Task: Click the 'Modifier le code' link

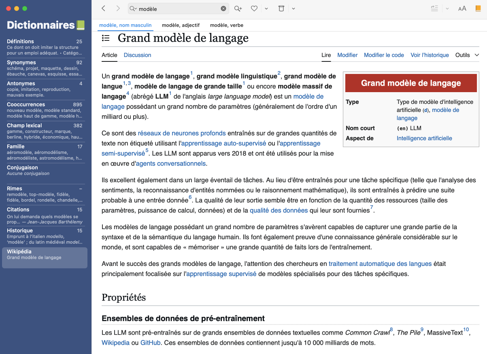Action: 384,55
